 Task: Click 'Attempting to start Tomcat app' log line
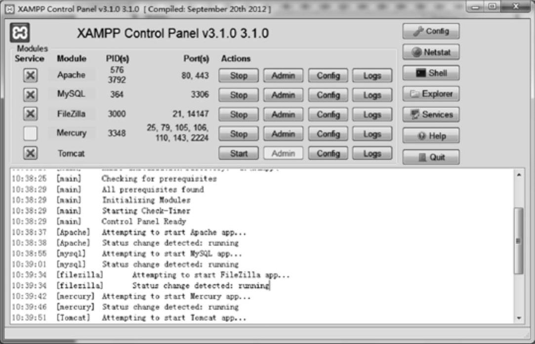point(174,317)
